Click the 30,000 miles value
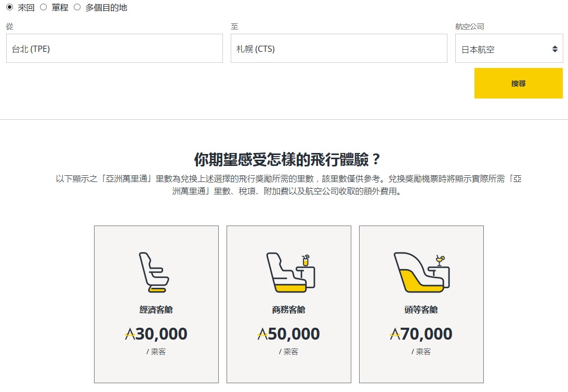 [x=161, y=334]
